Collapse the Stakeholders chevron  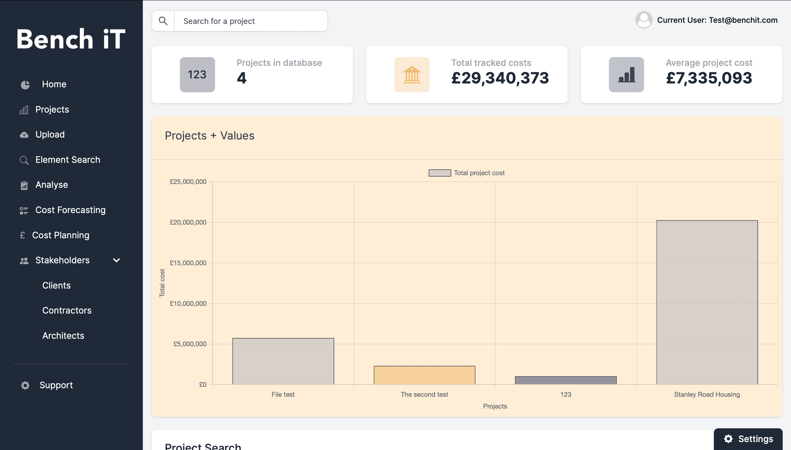coord(116,260)
